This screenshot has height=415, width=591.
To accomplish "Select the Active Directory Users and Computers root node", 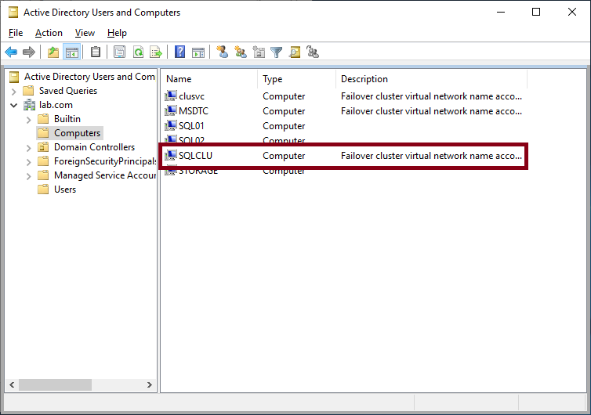I will pyautogui.click(x=89, y=77).
